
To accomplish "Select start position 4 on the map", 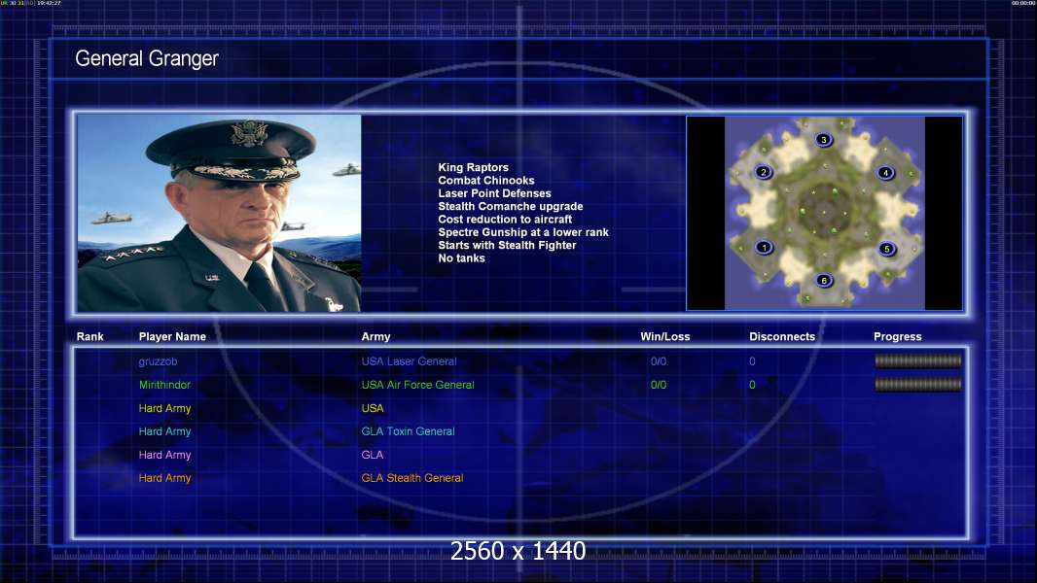I will click(x=885, y=173).
